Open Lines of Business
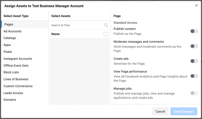 pyautogui.click(x=16, y=79)
